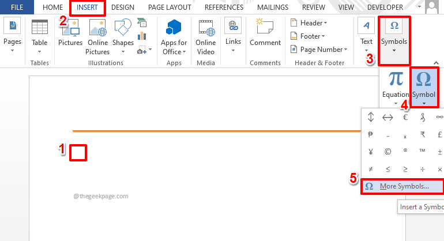Insert a Comment using its icon
444x241 pixels.
point(265,26)
